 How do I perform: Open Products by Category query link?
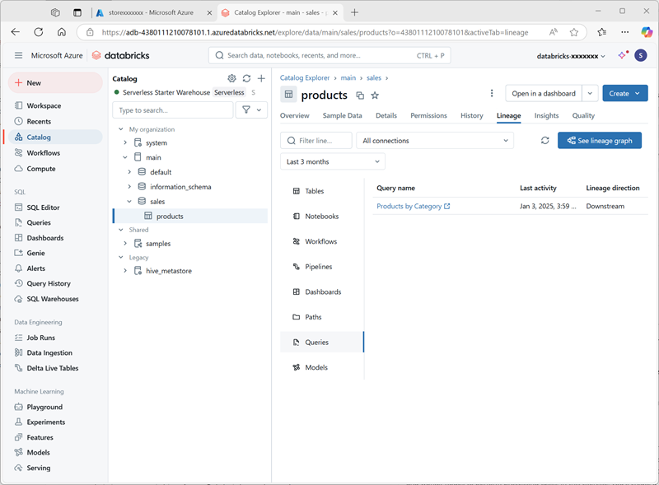point(414,206)
